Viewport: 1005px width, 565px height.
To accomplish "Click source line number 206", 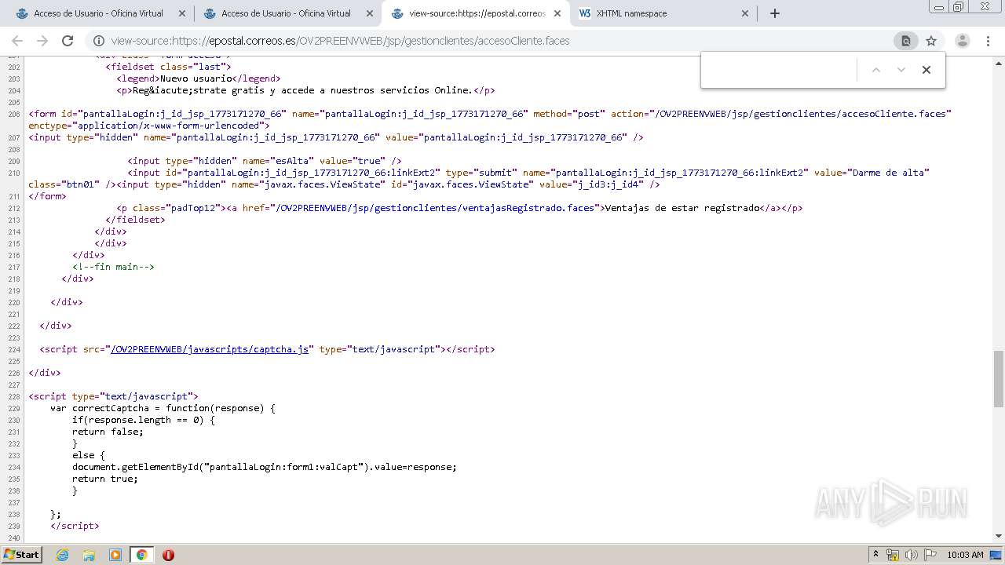I will [x=13, y=115].
